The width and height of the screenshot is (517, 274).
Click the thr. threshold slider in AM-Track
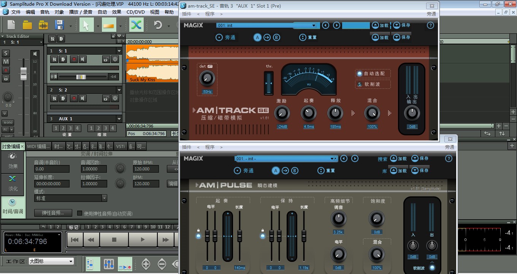coord(269,83)
